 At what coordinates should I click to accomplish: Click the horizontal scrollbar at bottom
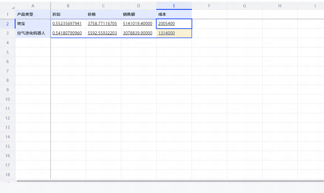coord(168,181)
